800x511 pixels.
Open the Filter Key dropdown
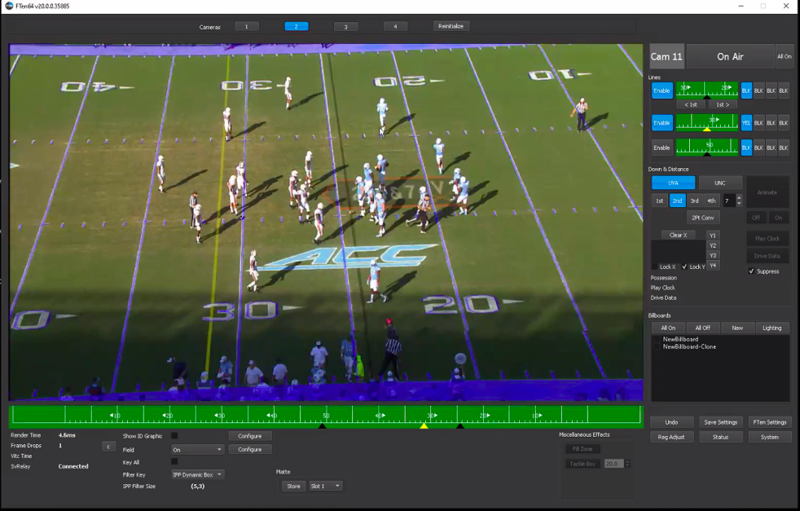(197, 475)
